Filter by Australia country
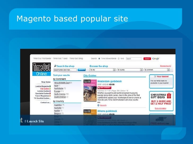Screen dimensions: 193x144 coord(58,108)
